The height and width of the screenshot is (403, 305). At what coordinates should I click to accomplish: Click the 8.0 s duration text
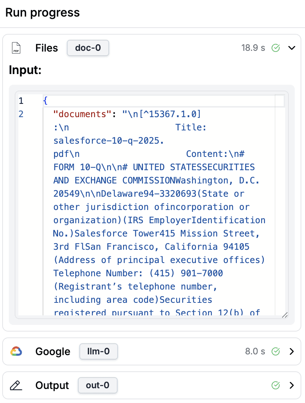click(255, 351)
